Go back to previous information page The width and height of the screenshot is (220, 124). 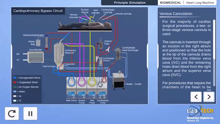coord(196,97)
